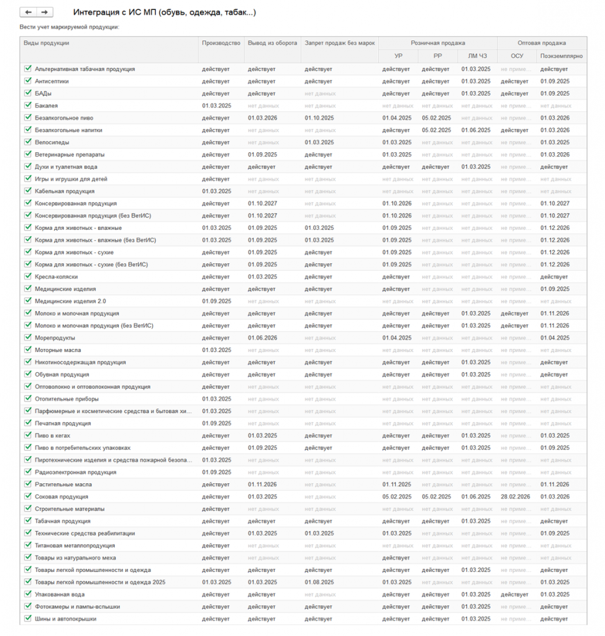Image resolution: width=605 pixels, height=636 pixels.
Task: Click the 01.06.2026 date for Морепродукты
Action: click(x=263, y=338)
